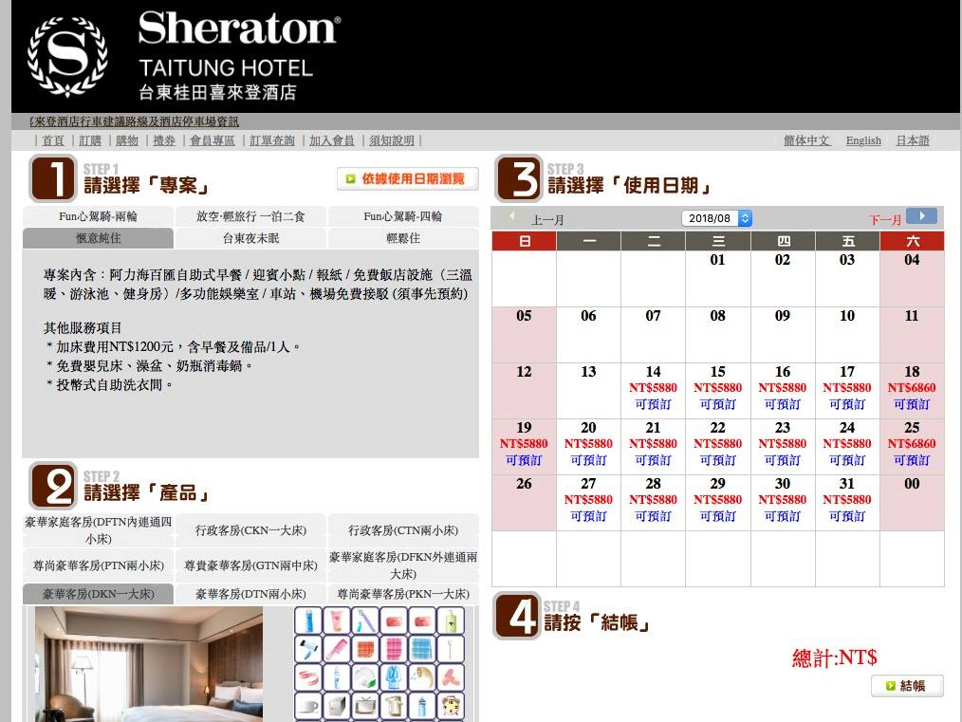Click the shower head amenity icon
This screenshot has width=962, height=722.
coord(422,677)
